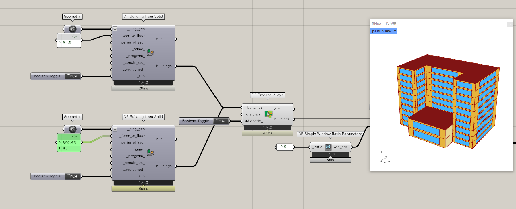Viewport: 516px width, 209px height.
Task: Click the DF Simple Window Ratio Parameters label
Action: point(330,134)
